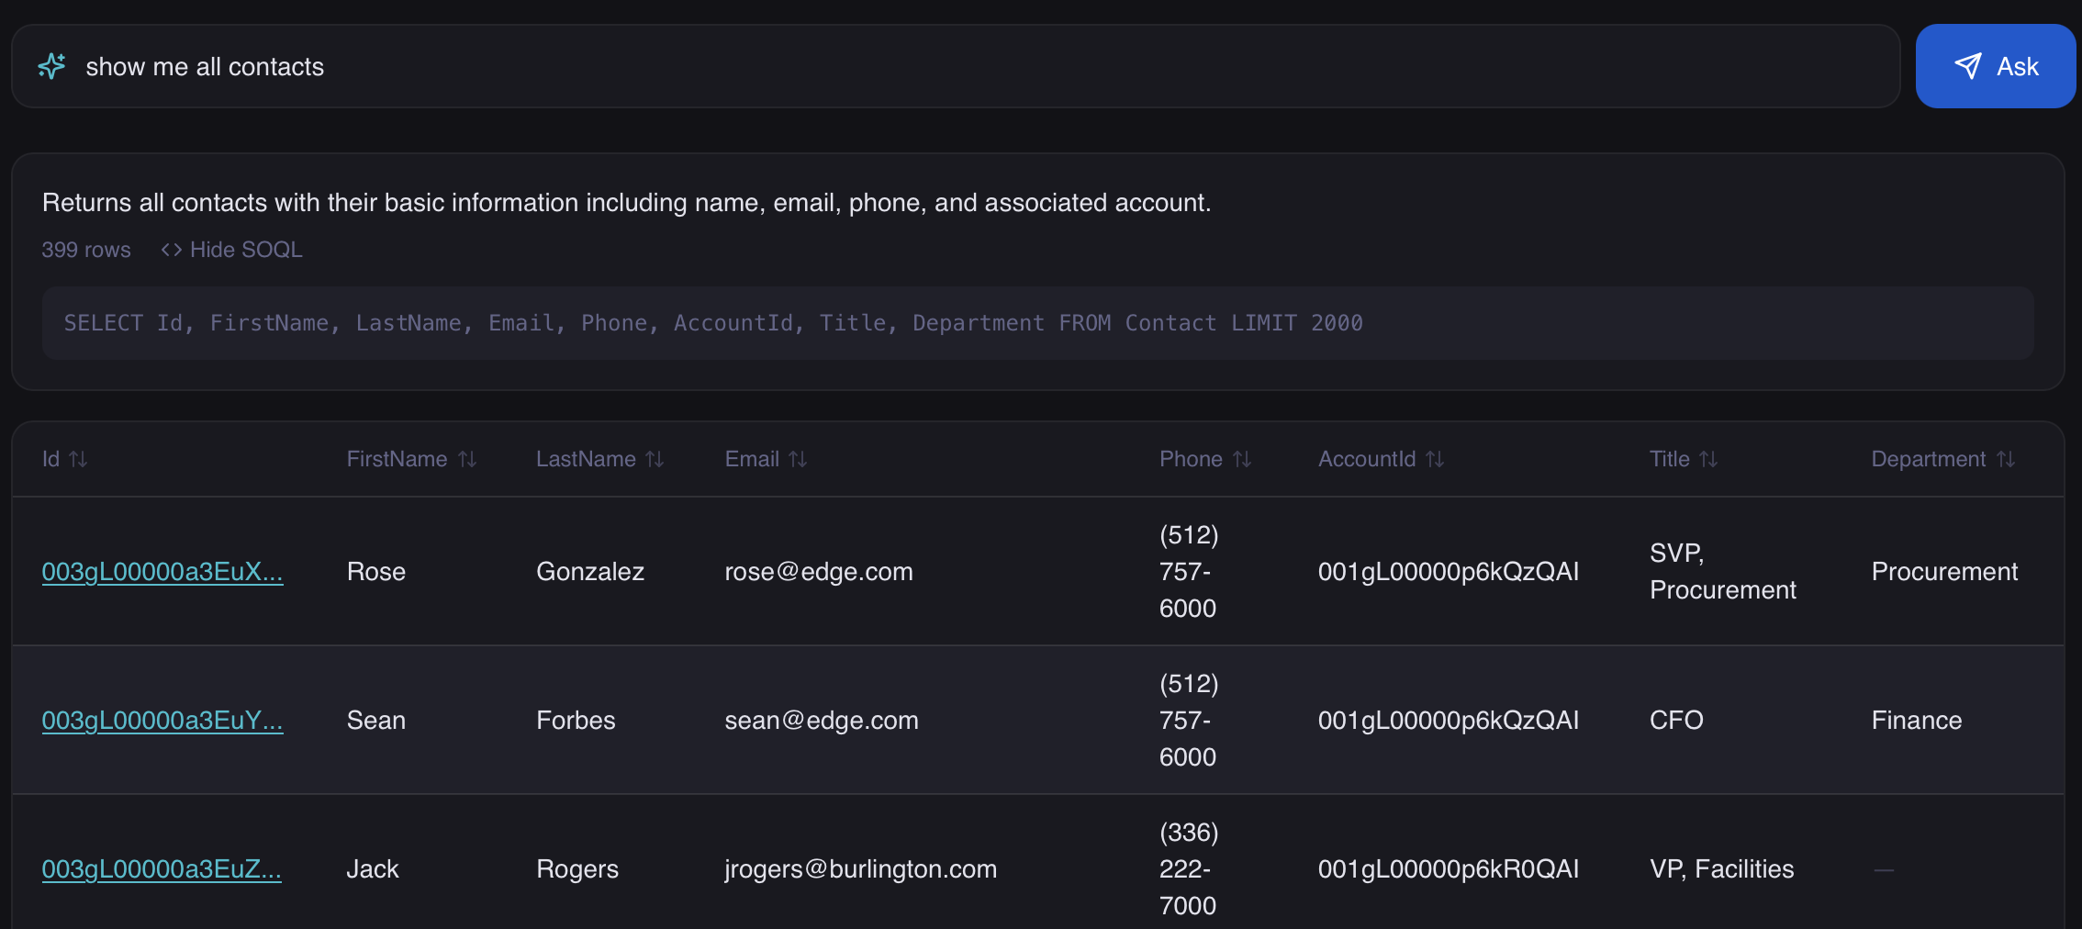Screen dimensions: 2082x929
Task: Click the sparkle AI icon in query box
Action: [52, 66]
